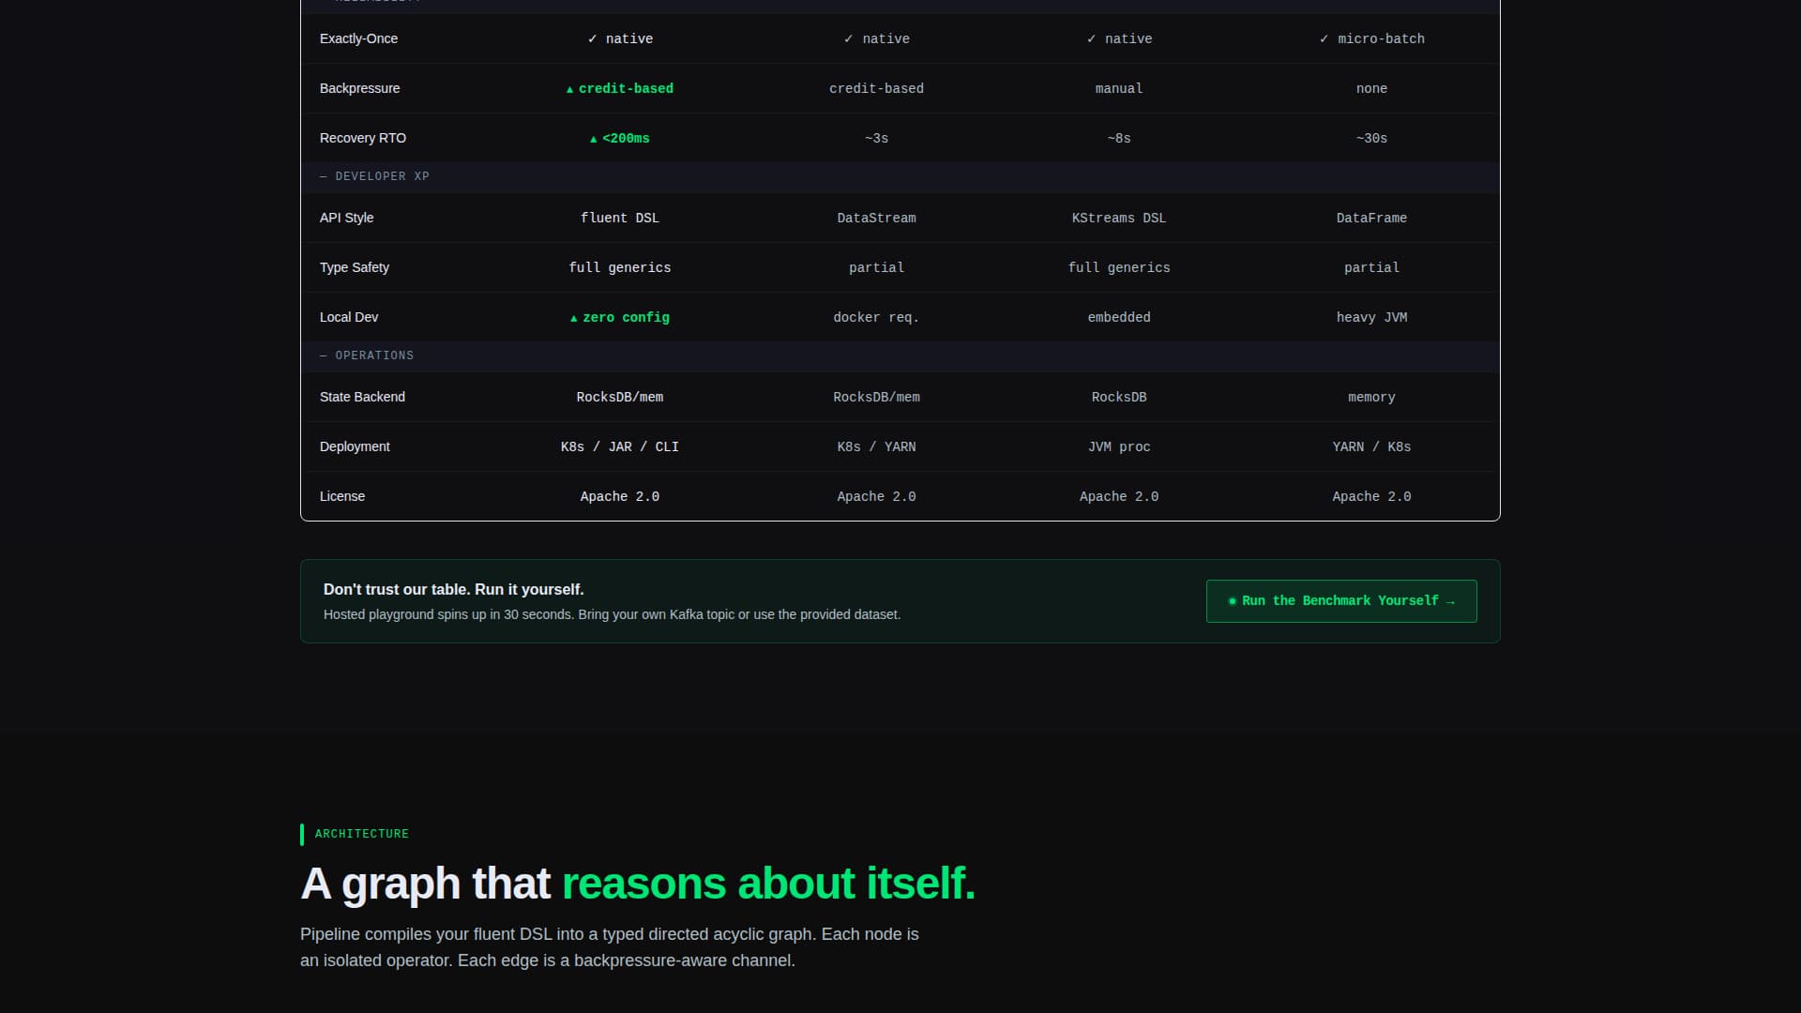Select the Deployment row label
Viewport: 1801px width, 1013px height.
(355, 446)
